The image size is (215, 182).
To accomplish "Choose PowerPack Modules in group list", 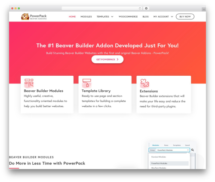I will pos(169,163).
